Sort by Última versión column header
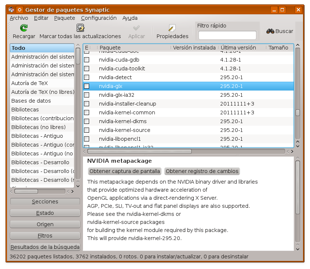 [x=242, y=48]
